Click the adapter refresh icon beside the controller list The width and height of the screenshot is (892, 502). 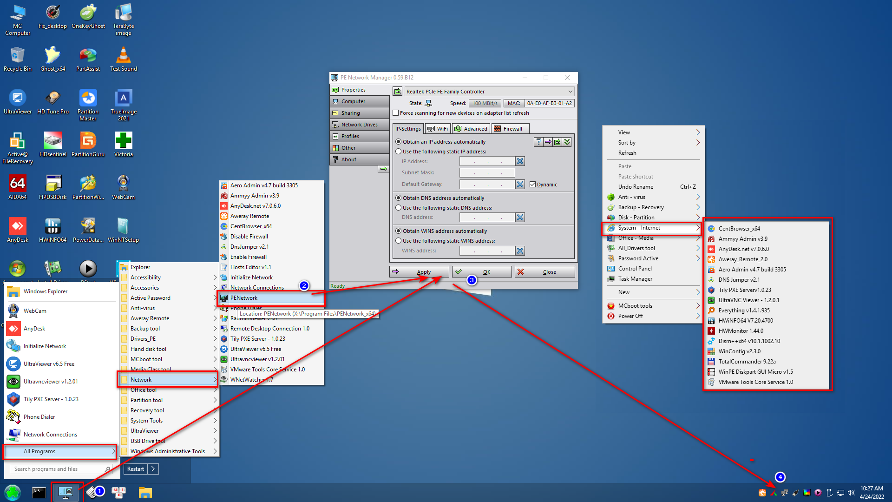397,92
